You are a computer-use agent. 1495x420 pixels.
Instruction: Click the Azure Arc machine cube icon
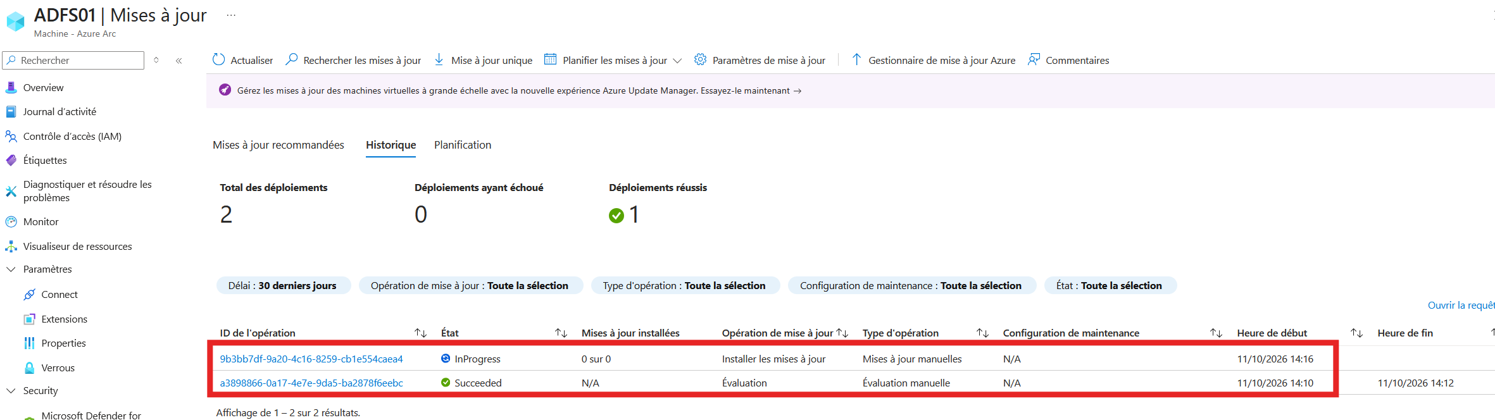point(15,21)
